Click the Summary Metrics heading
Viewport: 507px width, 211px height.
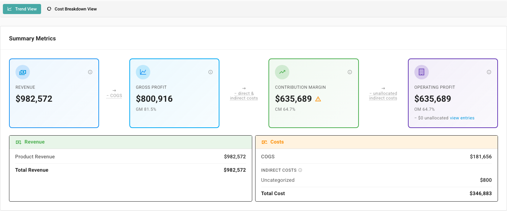click(32, 38)
